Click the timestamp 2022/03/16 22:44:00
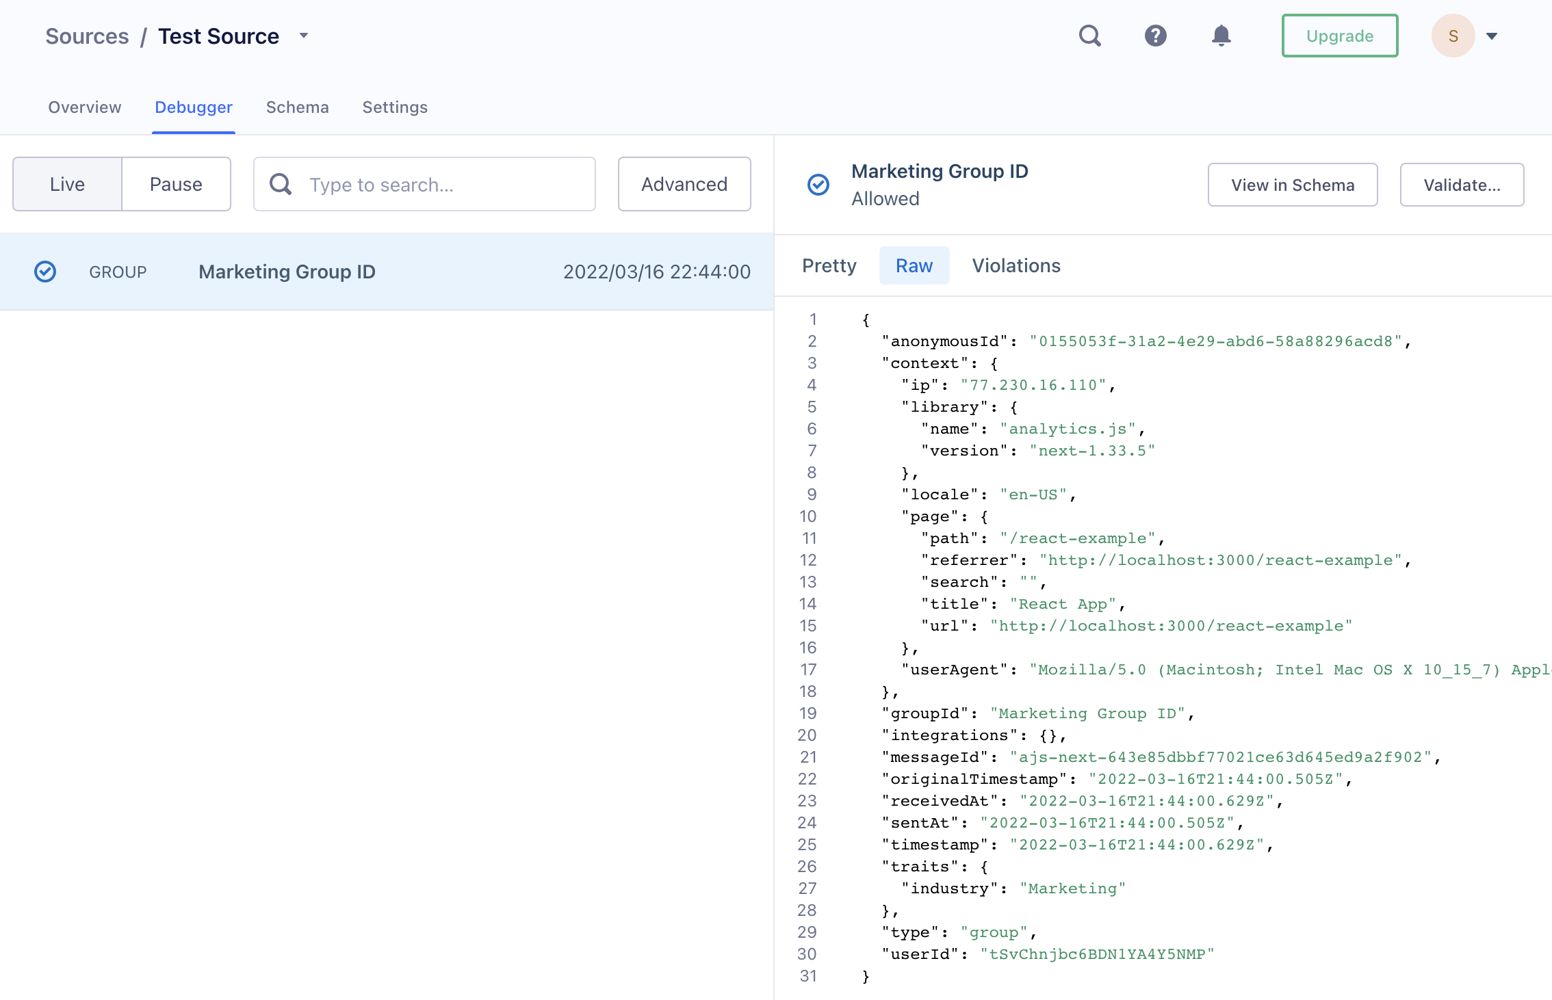Viewport: 1552px width, 1000px height. [657, 272]
